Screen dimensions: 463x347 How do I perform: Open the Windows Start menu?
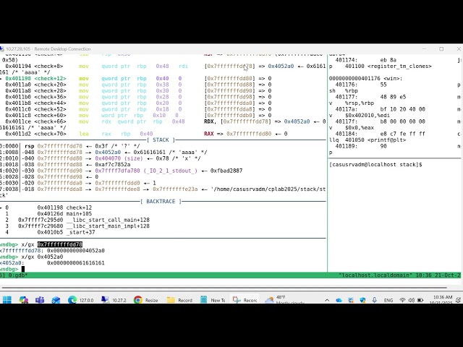pos(7,300)
